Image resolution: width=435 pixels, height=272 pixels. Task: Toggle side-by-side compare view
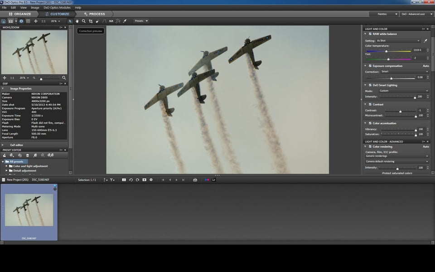click(10, 21)
